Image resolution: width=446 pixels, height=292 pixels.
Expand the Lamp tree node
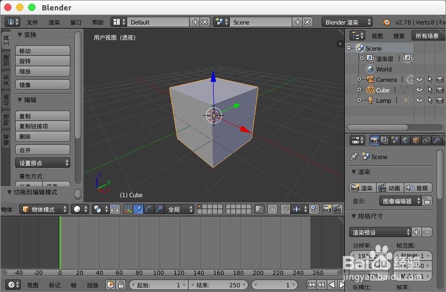pyautogui.click(x=359, y=100)
